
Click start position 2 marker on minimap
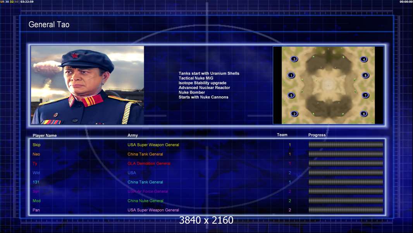pyautogui.click(x=294, y=114)
